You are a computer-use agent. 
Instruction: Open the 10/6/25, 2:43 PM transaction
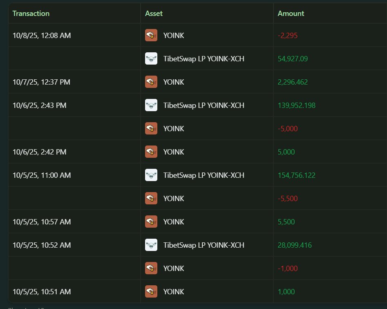40,105
